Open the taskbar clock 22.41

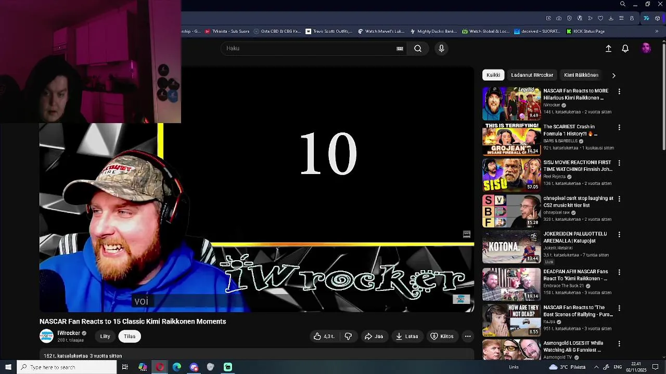636,367
